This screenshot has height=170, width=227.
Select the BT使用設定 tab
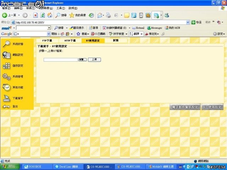tap(93, 41)
